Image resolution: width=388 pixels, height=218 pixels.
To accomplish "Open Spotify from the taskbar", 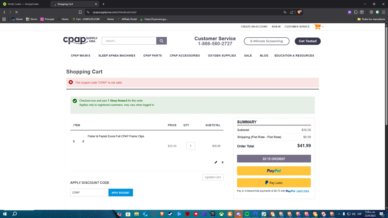I will (247, 214).
